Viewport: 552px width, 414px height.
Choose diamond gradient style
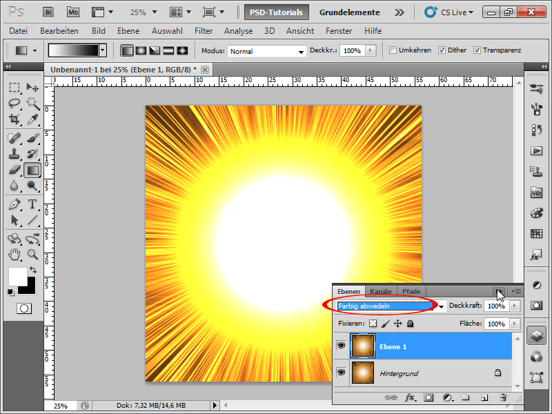point(182,50)
